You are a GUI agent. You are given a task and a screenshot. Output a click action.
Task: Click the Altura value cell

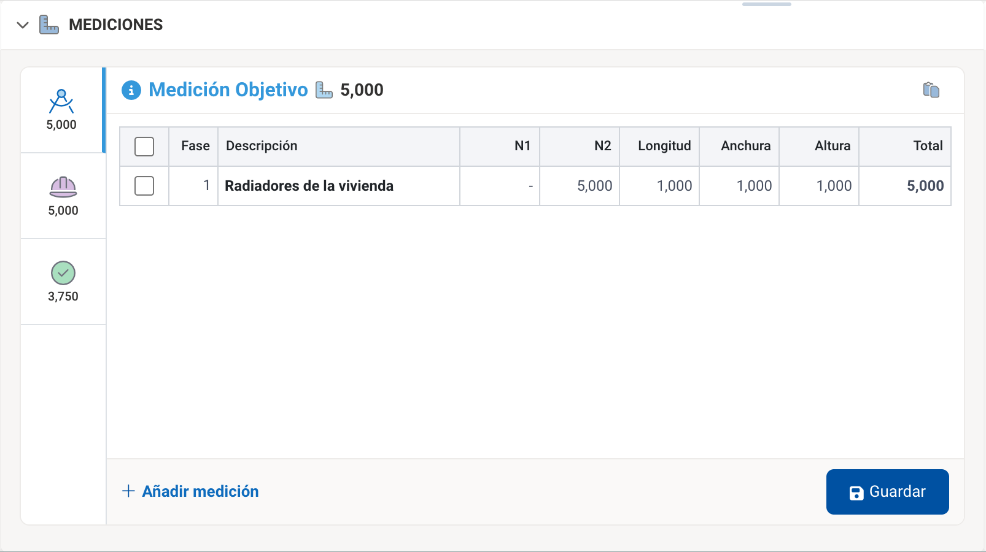[x=820, y=186]
